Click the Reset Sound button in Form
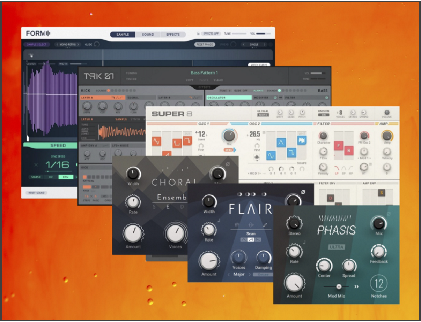Screen dimensions: 421x322 tap(36, 193)
